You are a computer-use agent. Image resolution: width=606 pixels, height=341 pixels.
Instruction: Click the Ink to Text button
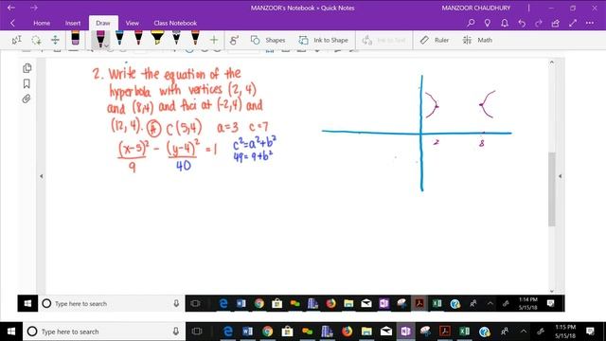(x=383, y=40)
